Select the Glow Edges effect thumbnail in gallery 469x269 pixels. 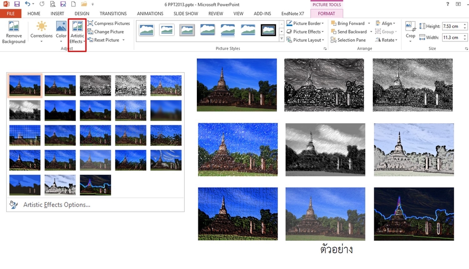point(95,185)
